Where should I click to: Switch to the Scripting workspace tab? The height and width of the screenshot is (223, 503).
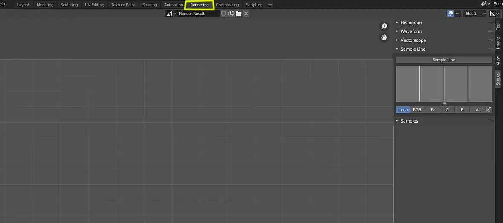tap(254, 5)
